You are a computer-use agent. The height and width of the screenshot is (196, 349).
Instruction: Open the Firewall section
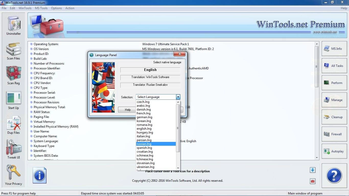334,134
